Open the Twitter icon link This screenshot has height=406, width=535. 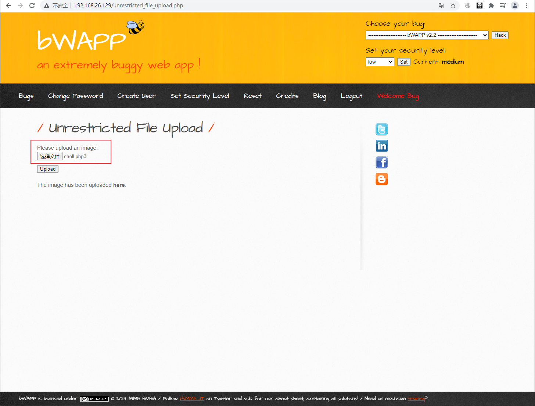382,129
